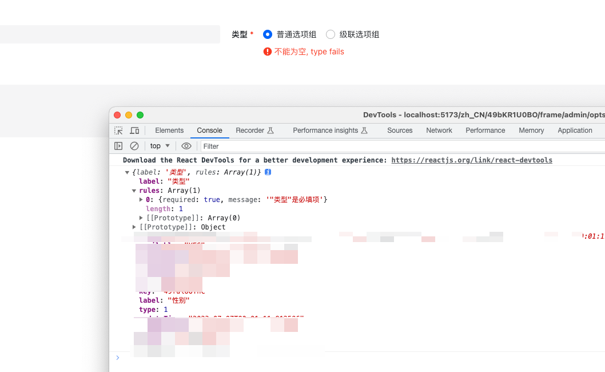The height and width of the screenshot is (372, 605).
Task: Expand the object [[Prototype]] entry
Action: pos(133,227)
